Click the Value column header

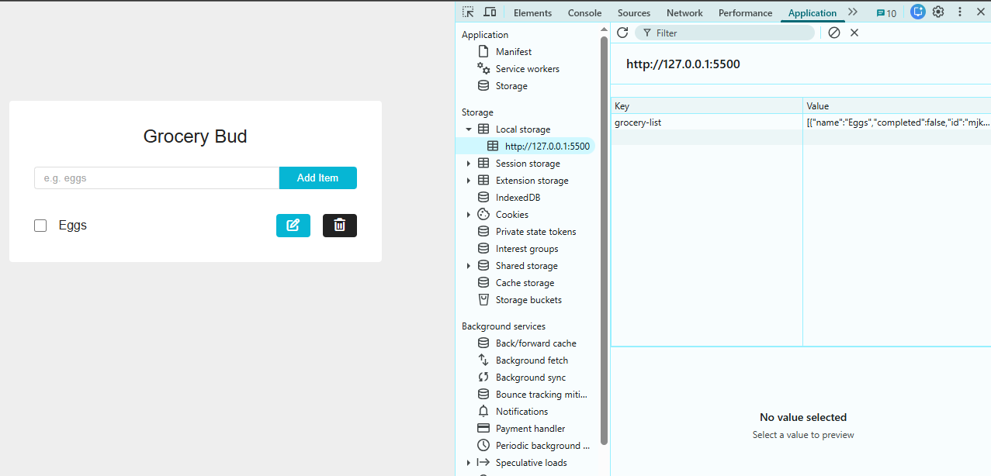tap(897, 106)
